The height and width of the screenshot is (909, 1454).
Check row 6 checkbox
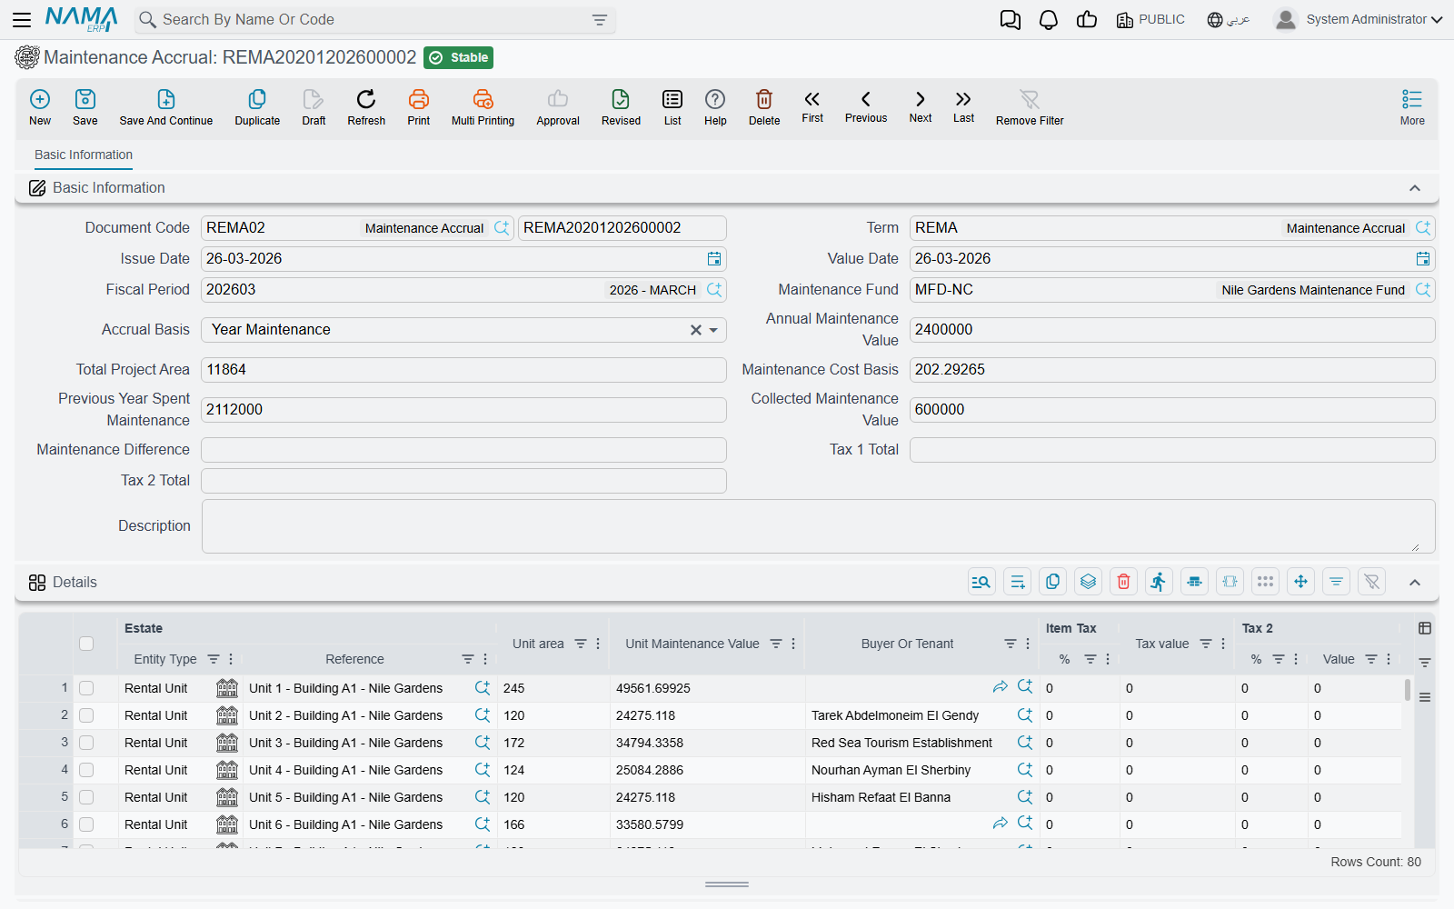(86, 824)
